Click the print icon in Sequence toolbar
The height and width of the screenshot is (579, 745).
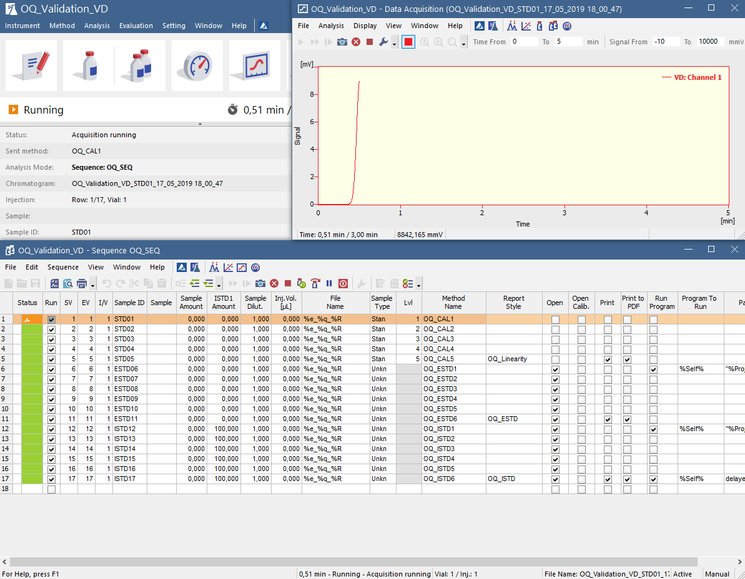pyautogui.click(x=82, y=283)
